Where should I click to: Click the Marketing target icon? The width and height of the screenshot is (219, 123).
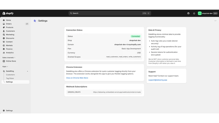coord(4,35)
